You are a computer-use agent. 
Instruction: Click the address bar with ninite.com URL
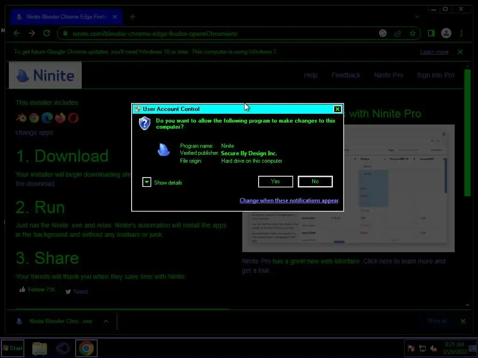239,34
